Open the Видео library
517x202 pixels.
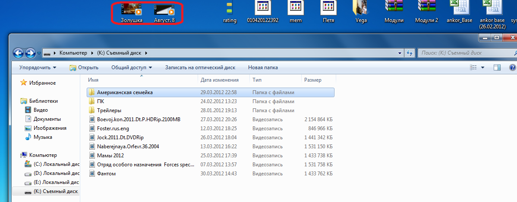(36, 110)
